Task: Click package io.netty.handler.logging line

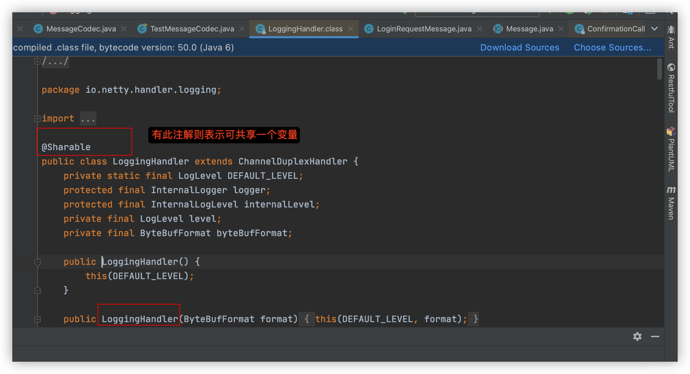Action: coord(132,90)
